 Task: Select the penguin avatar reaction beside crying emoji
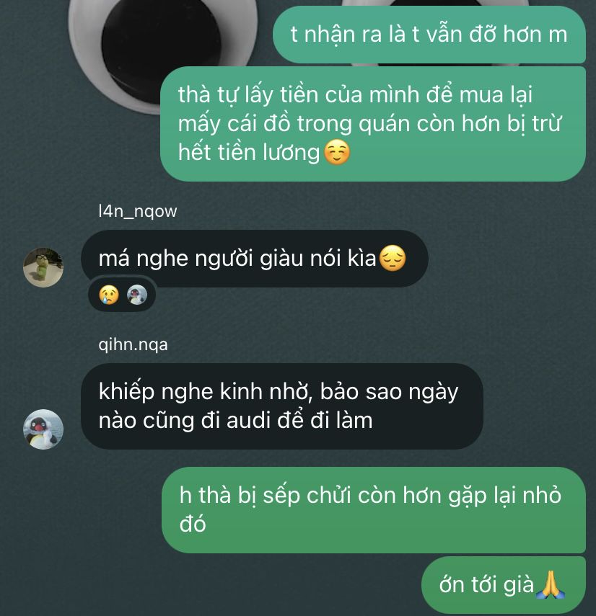point(137,295)
